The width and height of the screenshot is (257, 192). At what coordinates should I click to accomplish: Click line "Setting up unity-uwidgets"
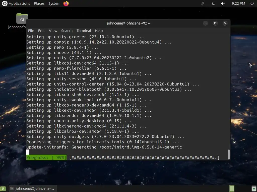point(105,136)
